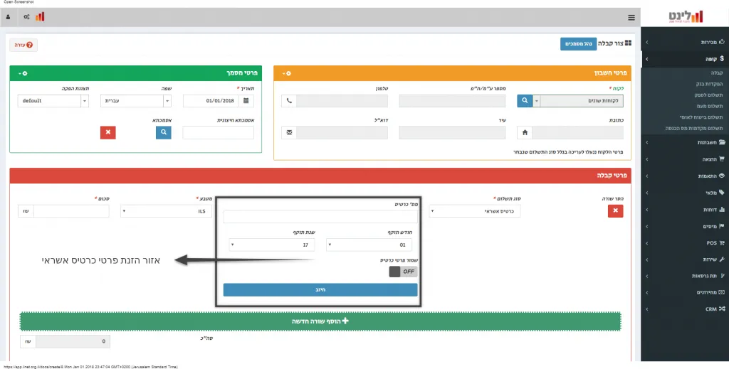
Task: Toggle the hamburger menu icon
Action: 631,18
